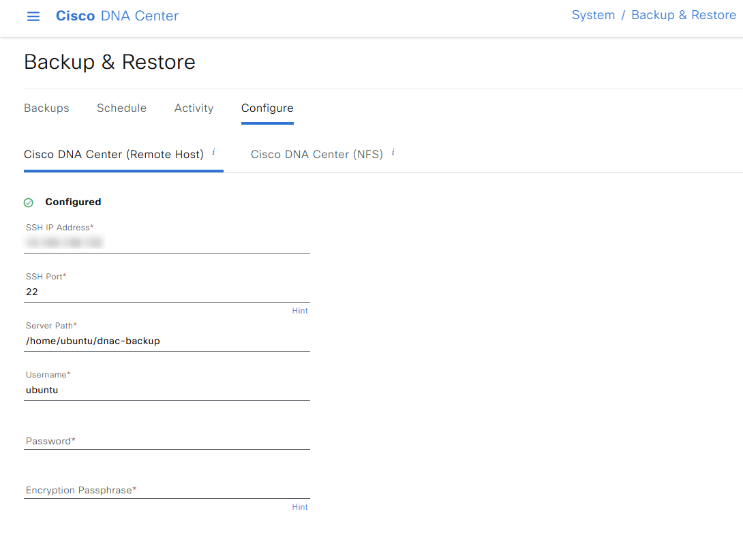743x537 pixels.
Task: Click the Cisco DNA Center logo
Action: click(x=117, y=16)
